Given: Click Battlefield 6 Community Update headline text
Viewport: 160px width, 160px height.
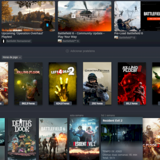Looking at the screenshot, I should pyautogui.click(x=81, y=35).
